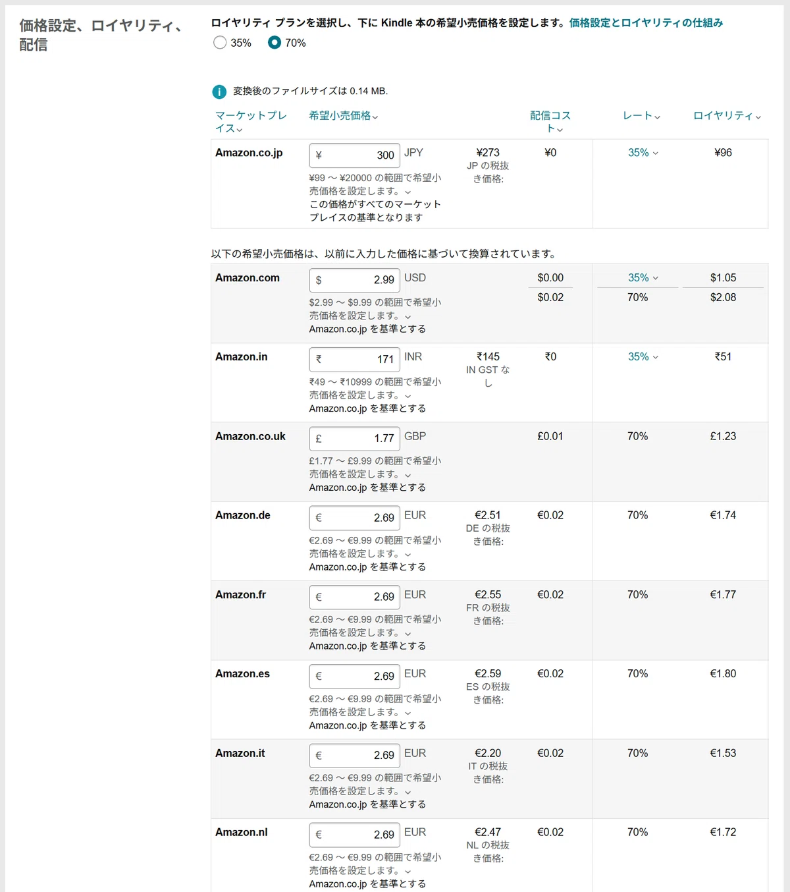Click the €1.74 royalty for Amazon.de
Screen dimensions: 790x892
pos(723,515)
